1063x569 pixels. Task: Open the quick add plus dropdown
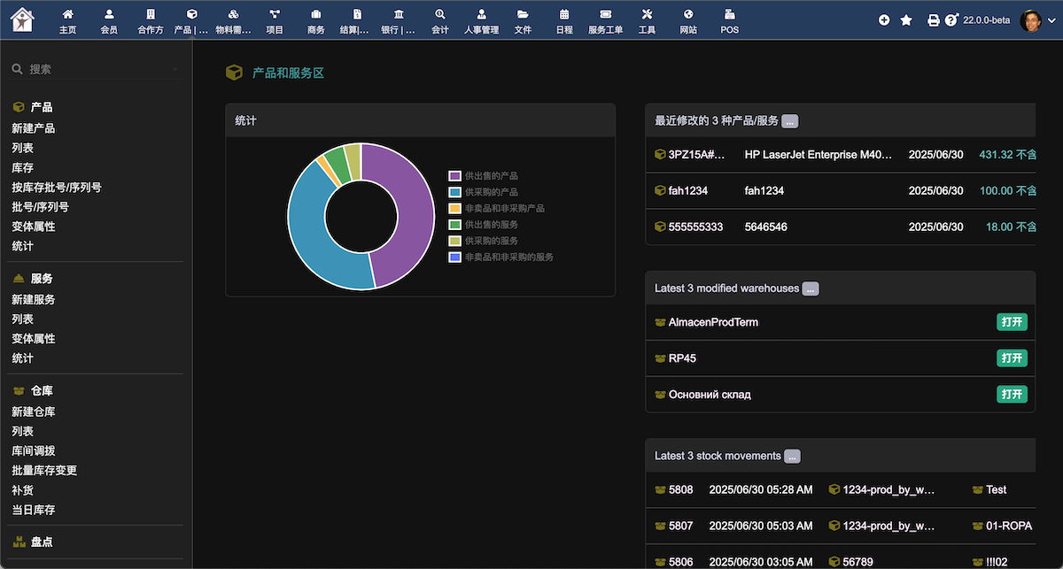coord(884,20)
